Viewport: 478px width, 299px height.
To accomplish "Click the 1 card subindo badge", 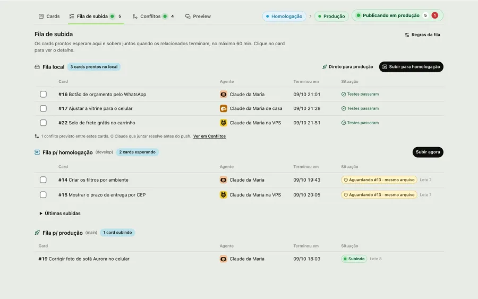I will (117, 233).
